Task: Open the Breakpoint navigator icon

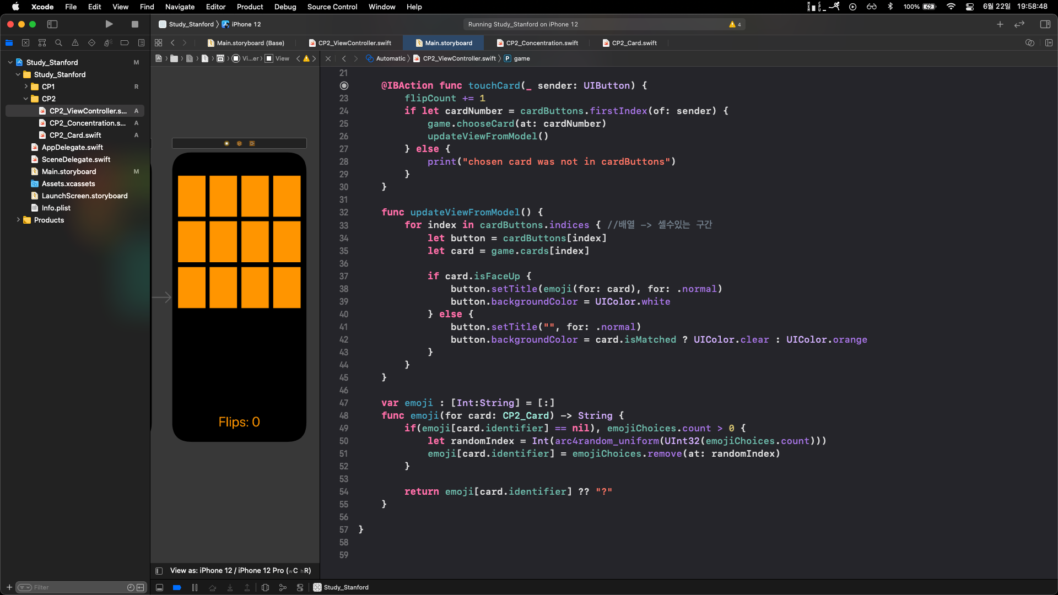Action: click(125, 43)
